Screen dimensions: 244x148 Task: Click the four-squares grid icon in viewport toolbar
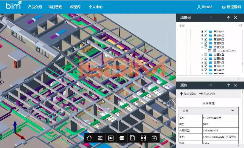click(143, 138)
